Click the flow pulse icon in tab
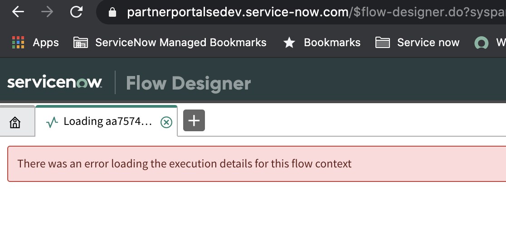This screenshot has width=506, height=248. coord(52,122)
